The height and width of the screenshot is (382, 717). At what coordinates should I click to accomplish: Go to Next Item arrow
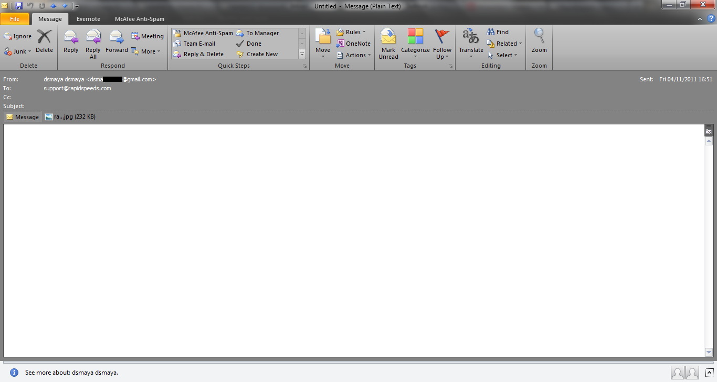[65, 6]
